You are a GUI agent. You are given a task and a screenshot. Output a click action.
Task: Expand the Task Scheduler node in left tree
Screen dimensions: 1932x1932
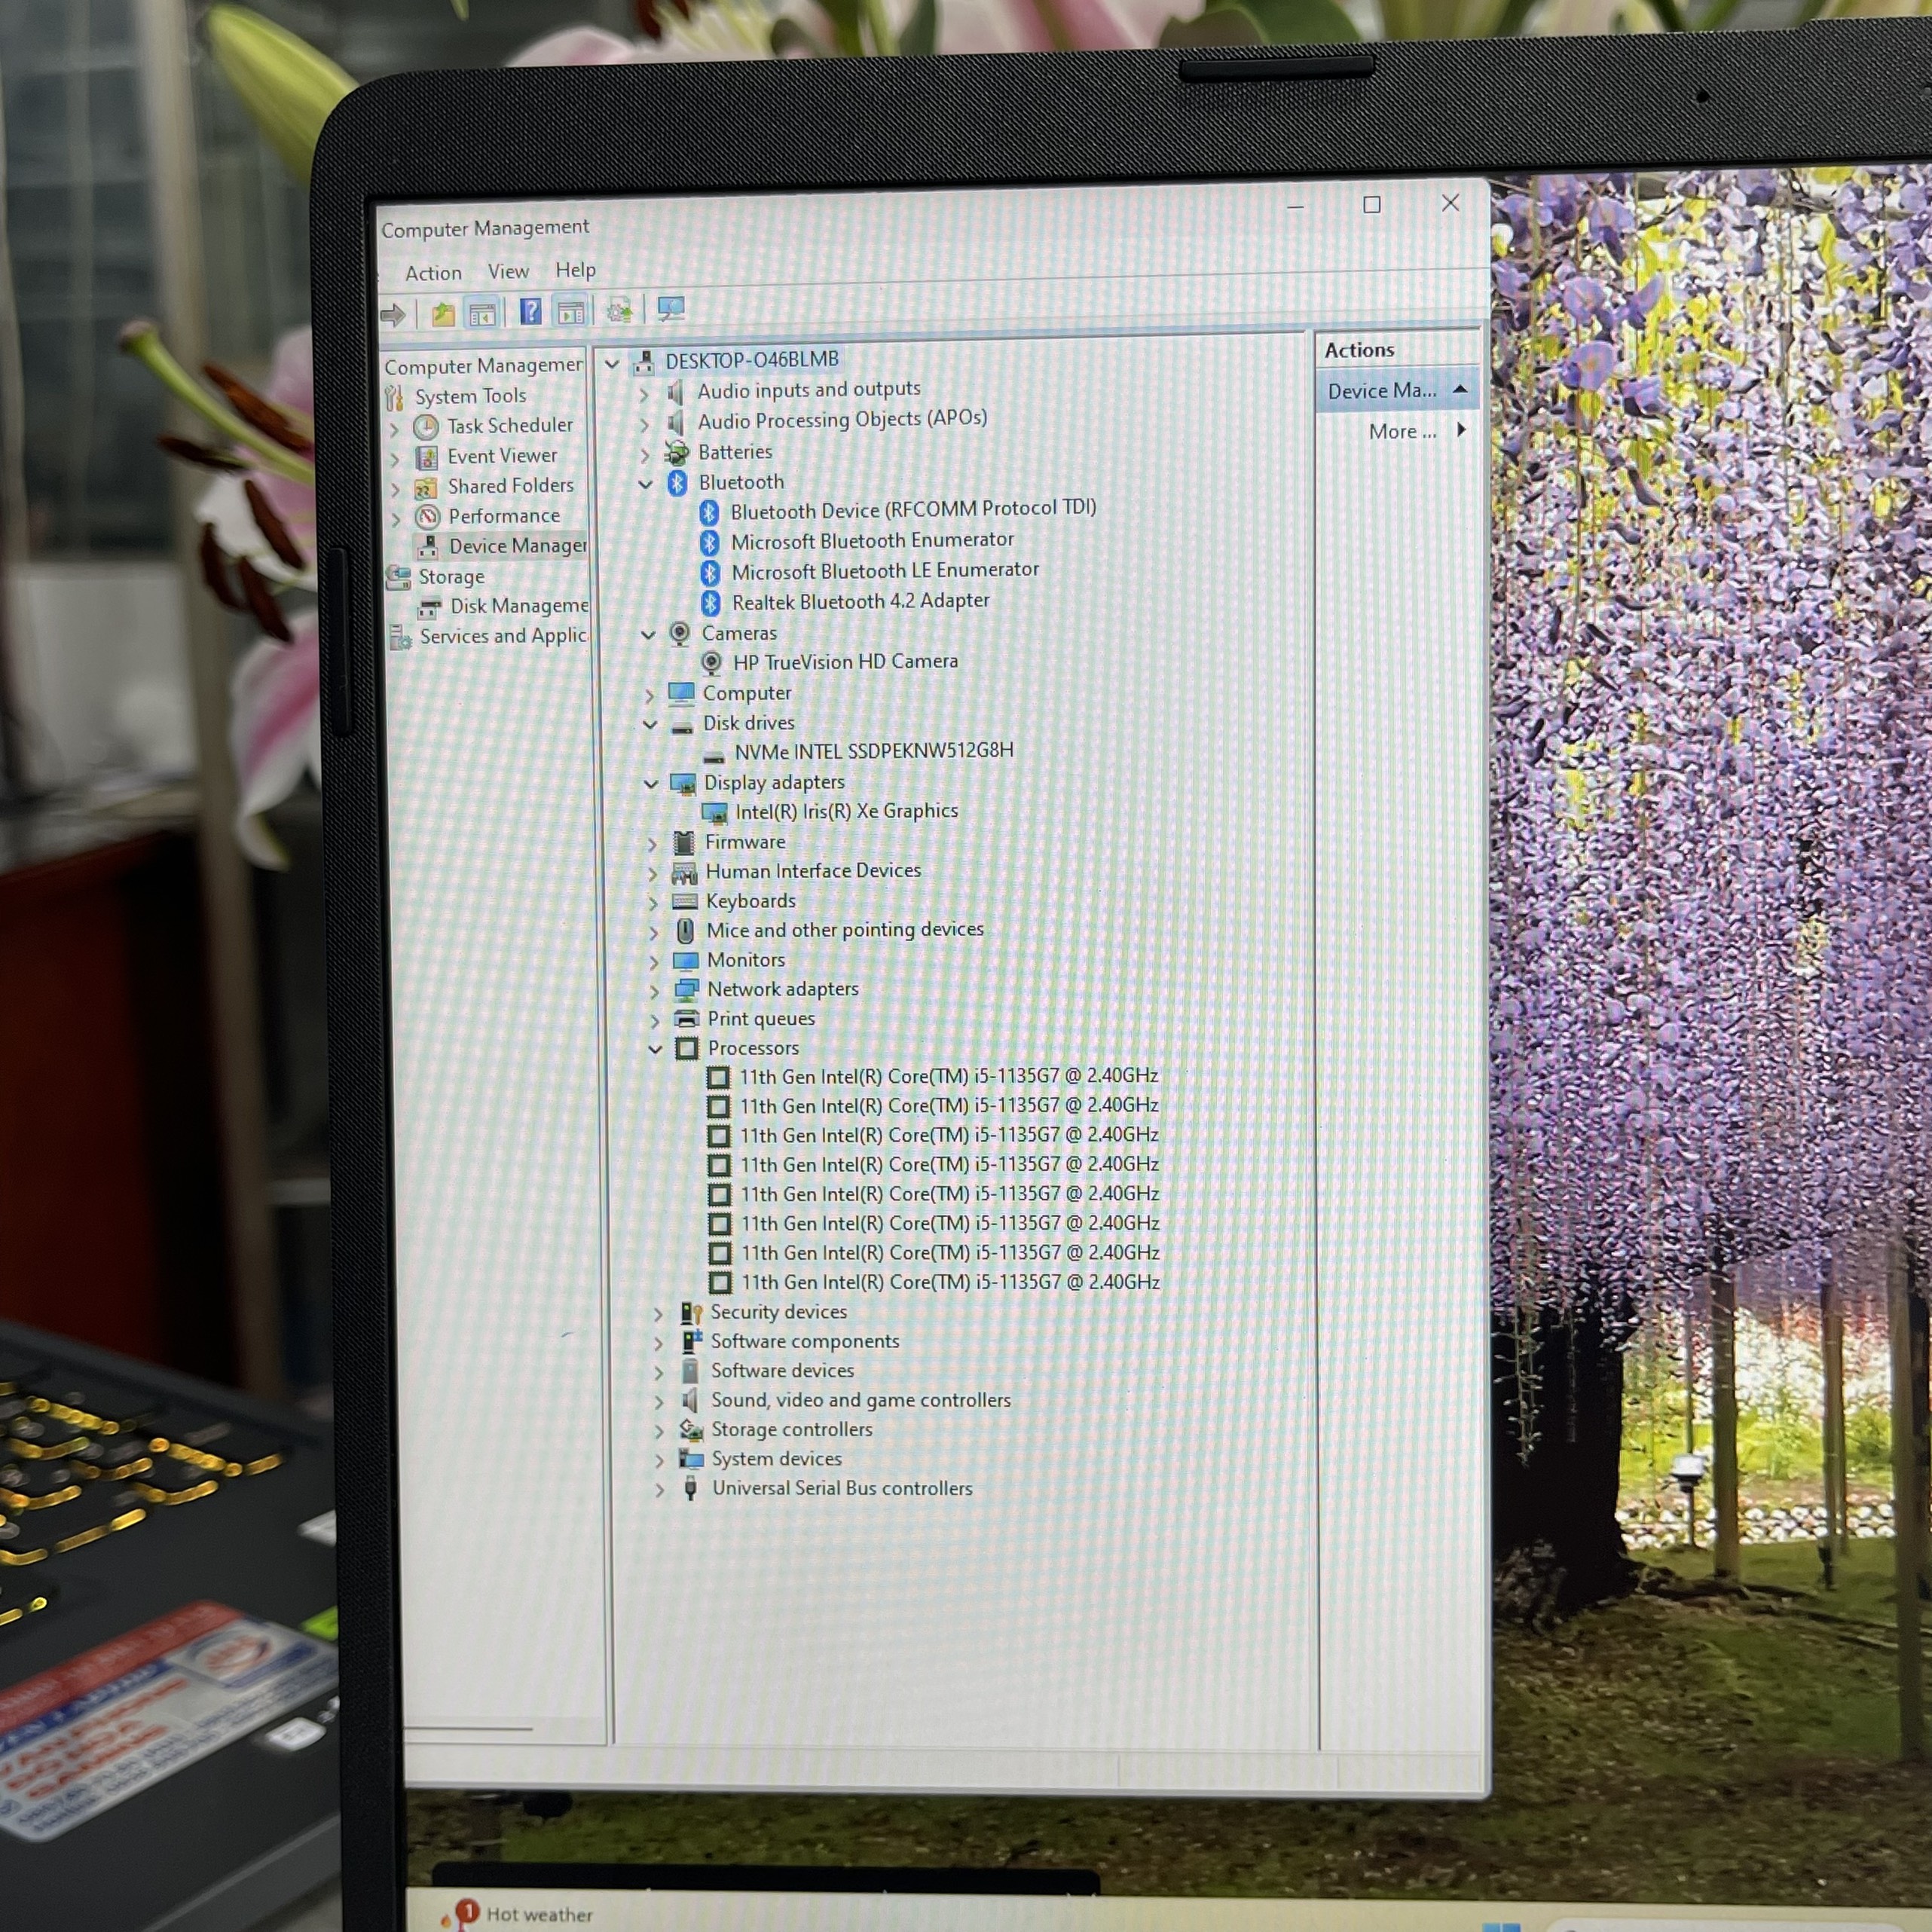395,430
